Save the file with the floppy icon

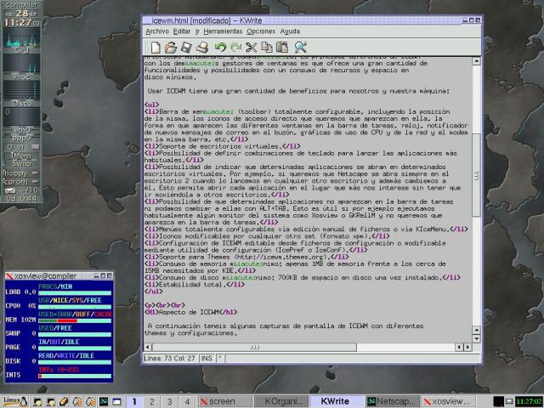(186, 48)
